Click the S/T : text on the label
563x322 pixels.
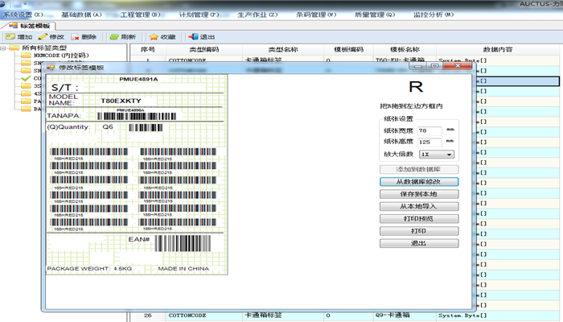(x=65, y=87)
